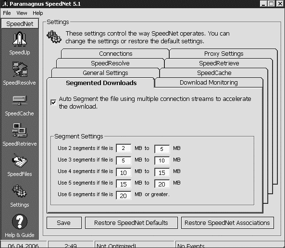Click the SpeedNet header button in sidebar
The width and height of the screenshot is (285, 248).
click(20, 24)
